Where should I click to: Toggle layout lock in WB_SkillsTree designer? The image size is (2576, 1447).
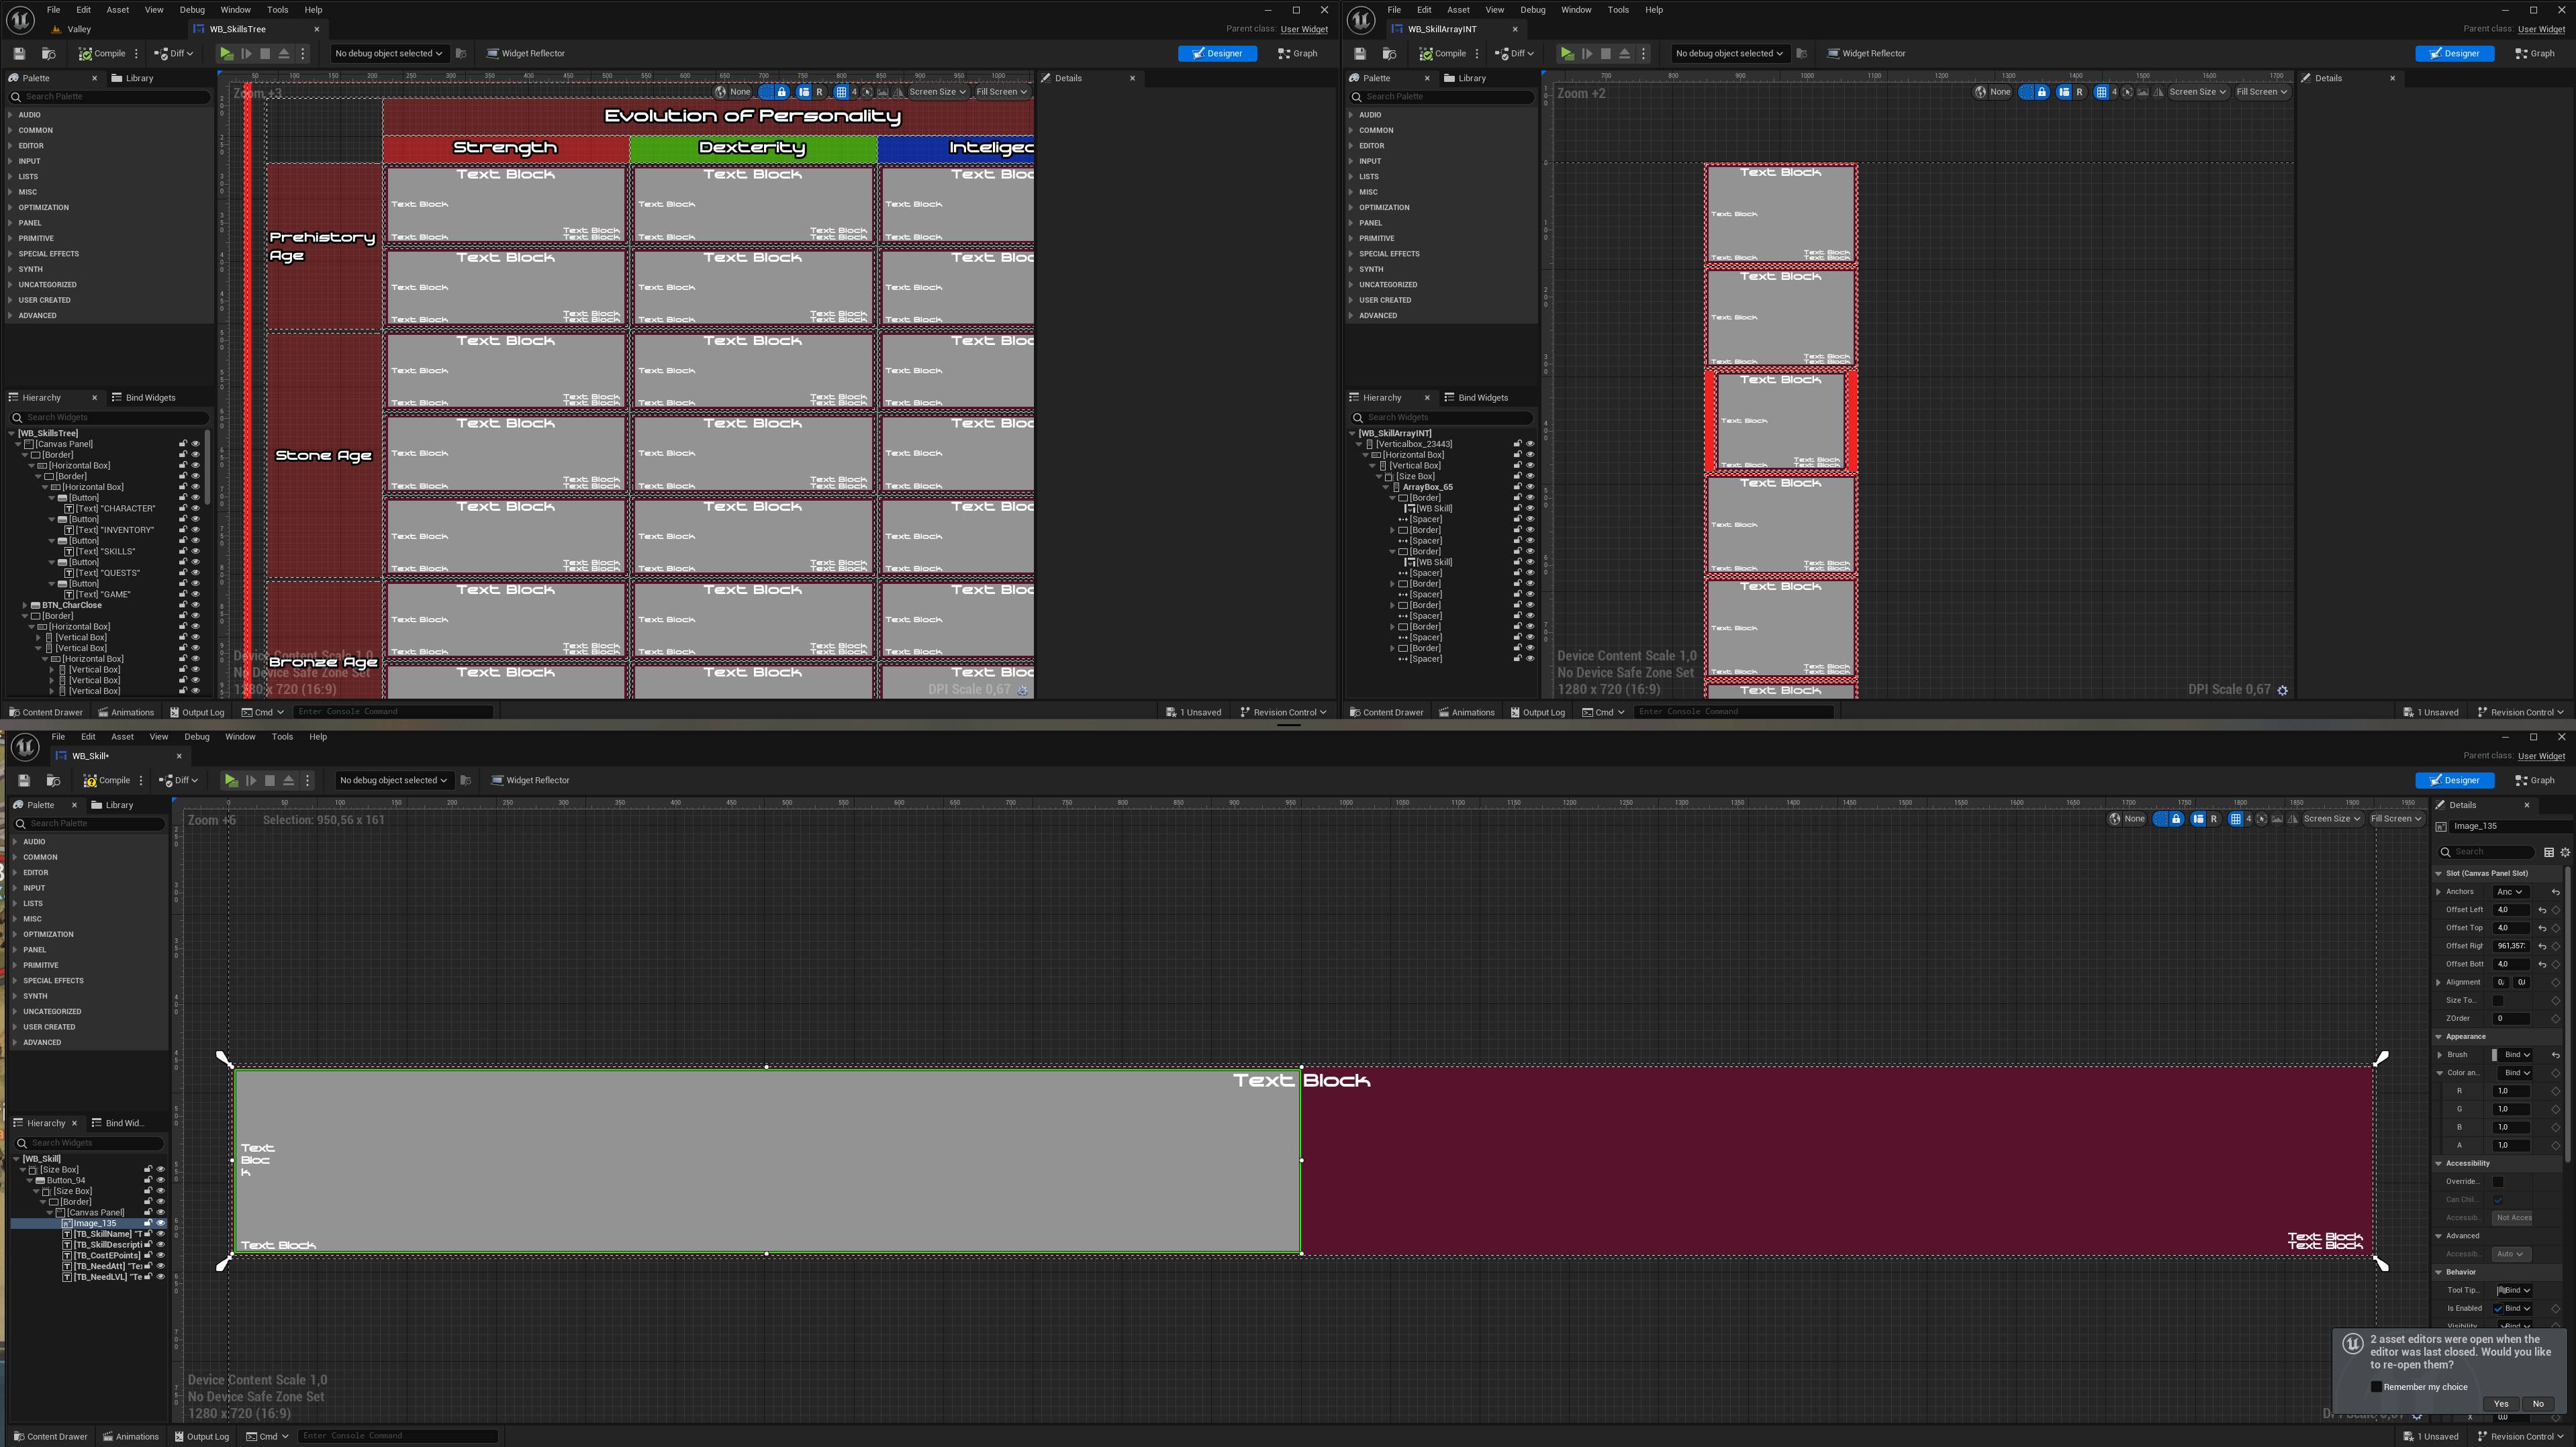tap(782, 92)
